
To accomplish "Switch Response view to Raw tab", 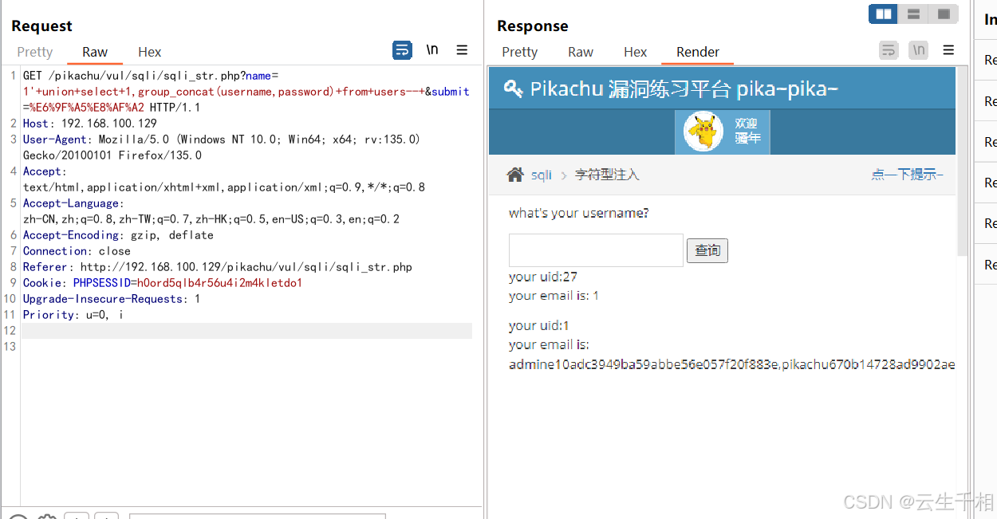I will (x=581, y=52).
